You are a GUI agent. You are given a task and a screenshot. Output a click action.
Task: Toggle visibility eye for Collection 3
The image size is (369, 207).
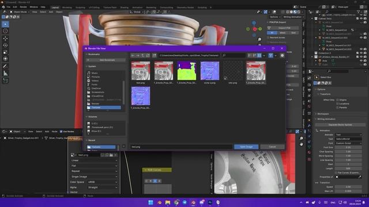[x=362, y=53]
